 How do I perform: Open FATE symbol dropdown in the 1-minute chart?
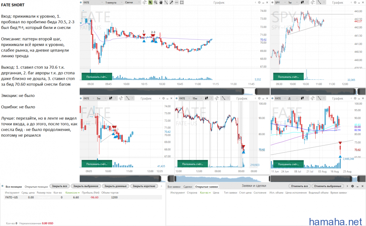tap(93, 2)
